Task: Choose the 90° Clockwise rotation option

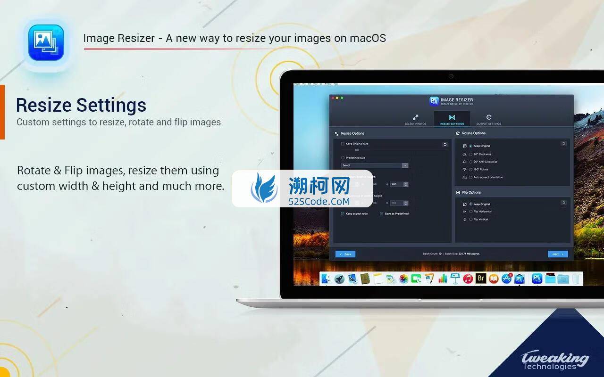Action: pyautogui.click(x=470, y=154)
